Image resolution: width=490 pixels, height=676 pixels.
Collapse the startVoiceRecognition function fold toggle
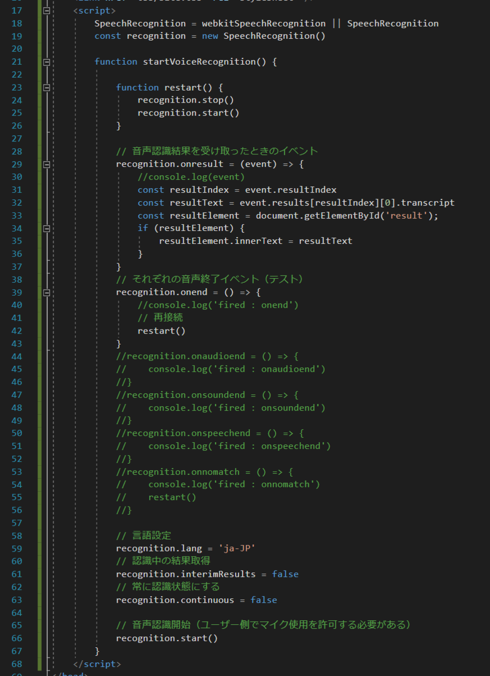pos(47,62)
